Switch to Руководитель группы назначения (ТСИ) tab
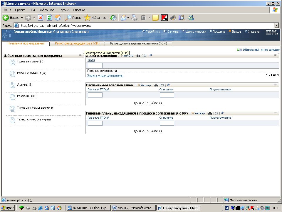The height and width of the screenshot is (212, 282). [x=138, y=44]
